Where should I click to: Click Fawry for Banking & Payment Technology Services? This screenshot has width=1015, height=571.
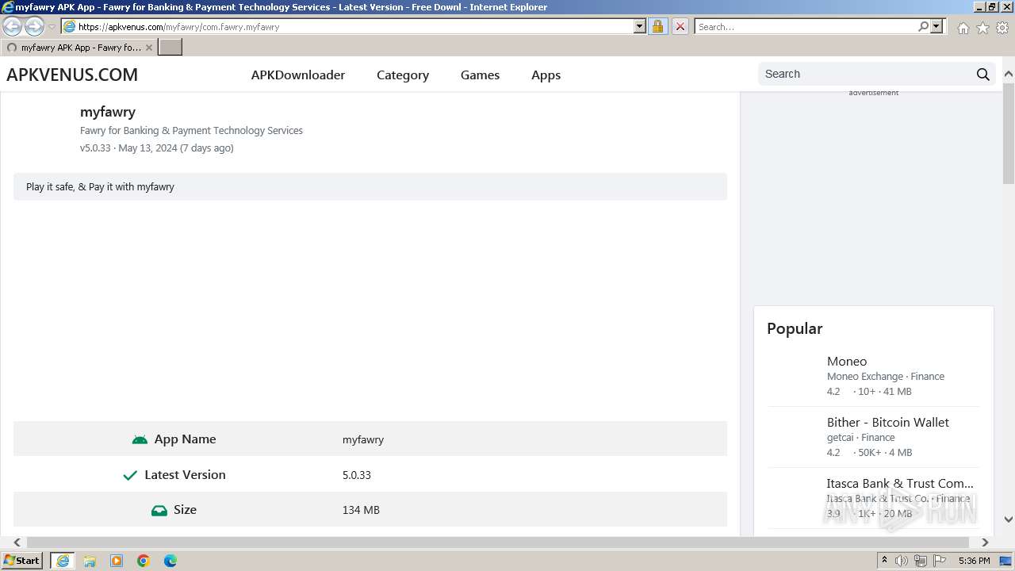(x=191, y=130)
